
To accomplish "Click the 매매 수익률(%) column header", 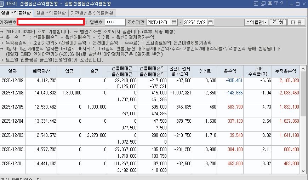I will click(x=257, y=71).
